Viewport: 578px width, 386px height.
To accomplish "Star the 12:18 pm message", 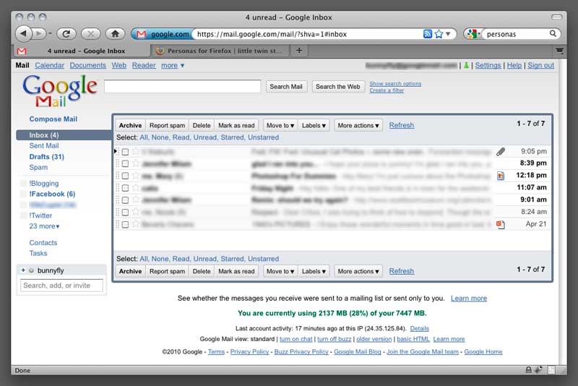I will (136, 176).
